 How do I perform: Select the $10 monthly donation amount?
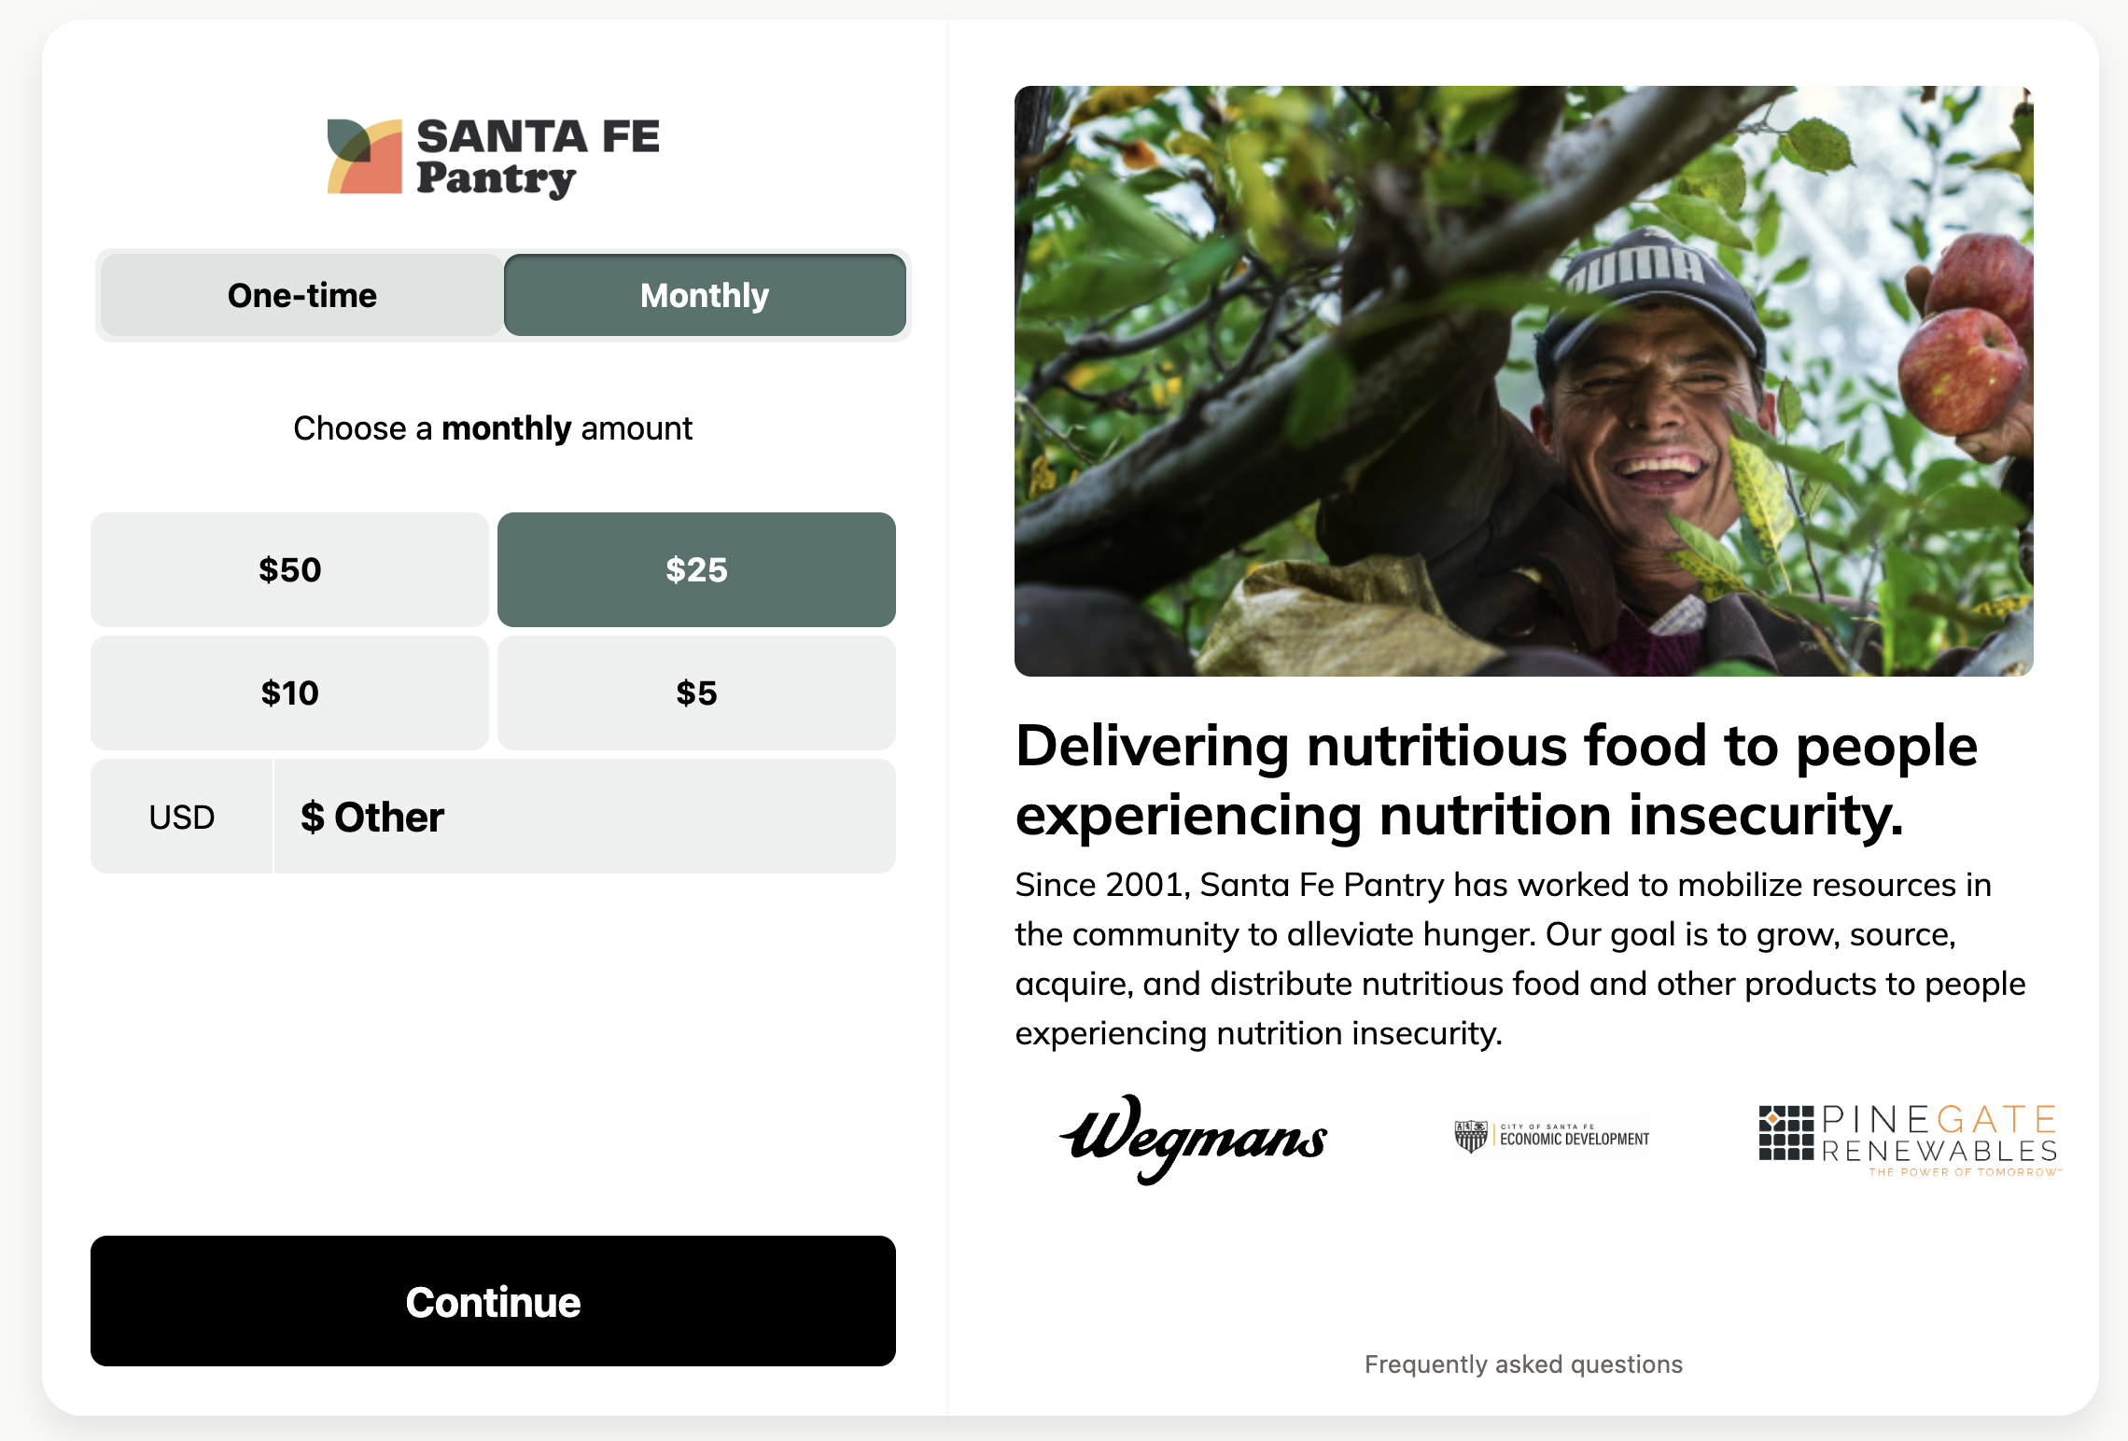click(x=289, y=692)
